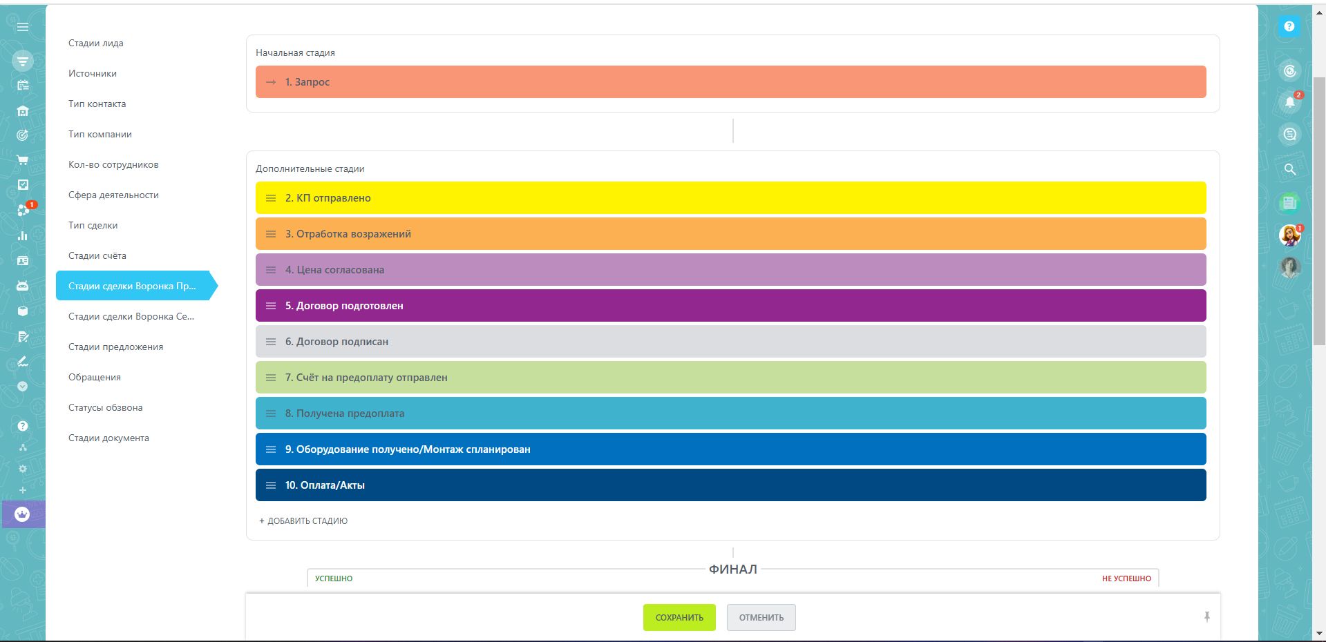Select the purple 5. Договор подготовлен stage
Image resolution: width=1326 pixels, height=642 pixels.
tap(731, 306)
